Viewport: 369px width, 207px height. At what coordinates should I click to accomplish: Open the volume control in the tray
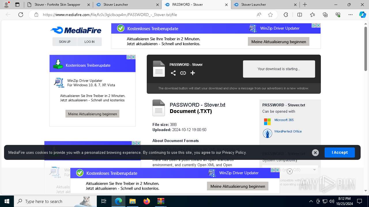click(332, 201)
